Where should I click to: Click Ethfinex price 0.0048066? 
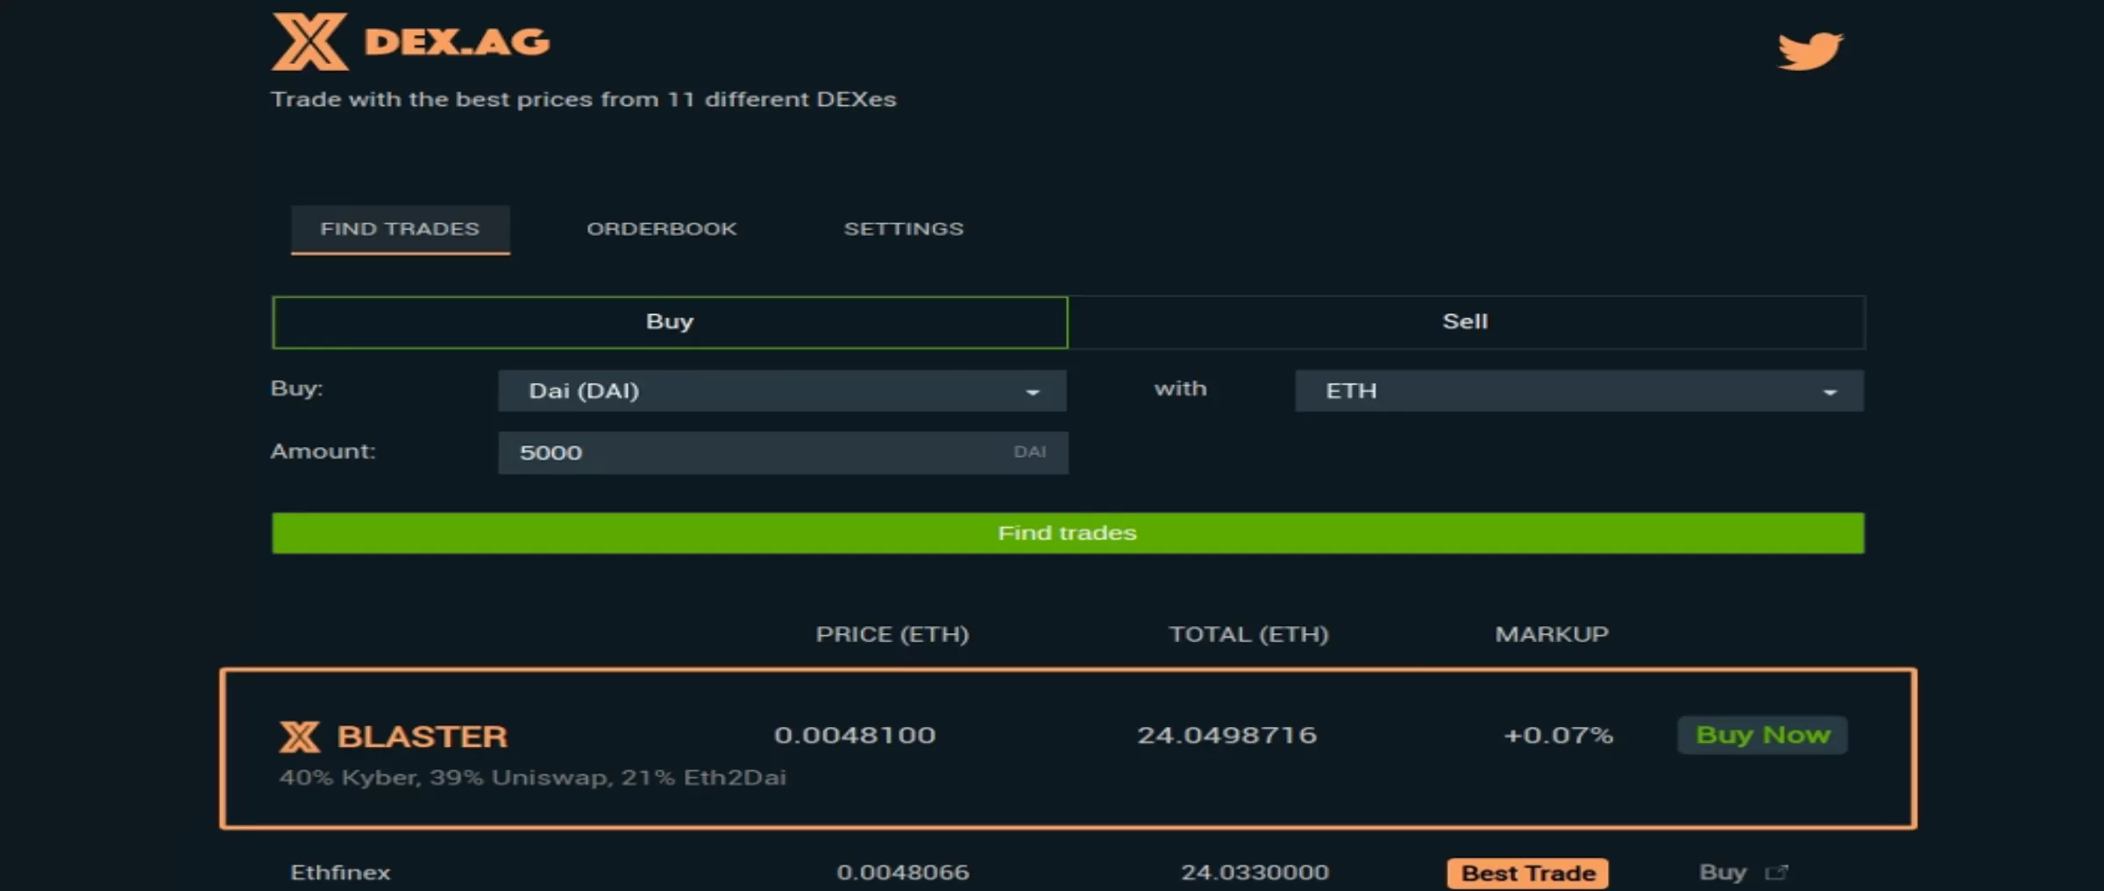pos(902,873)
